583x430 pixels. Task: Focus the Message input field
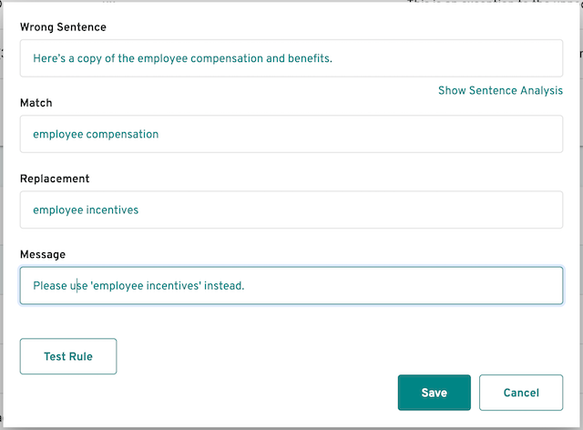click(x=291, y=286)
